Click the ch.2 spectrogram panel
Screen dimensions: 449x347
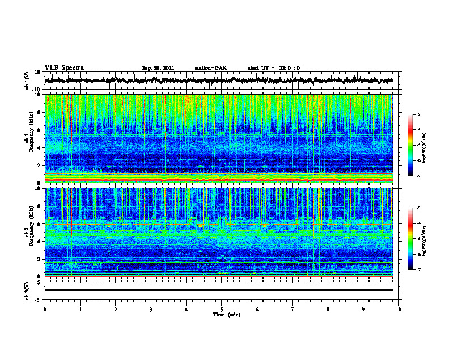219,232
